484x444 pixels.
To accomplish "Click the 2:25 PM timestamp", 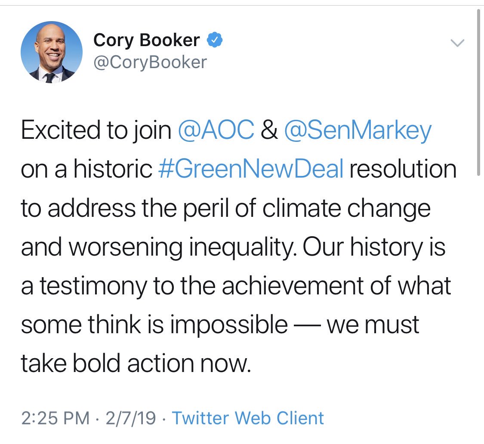I will 55,418.
